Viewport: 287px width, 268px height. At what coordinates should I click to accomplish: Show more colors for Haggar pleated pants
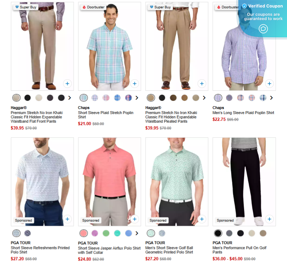204,98
